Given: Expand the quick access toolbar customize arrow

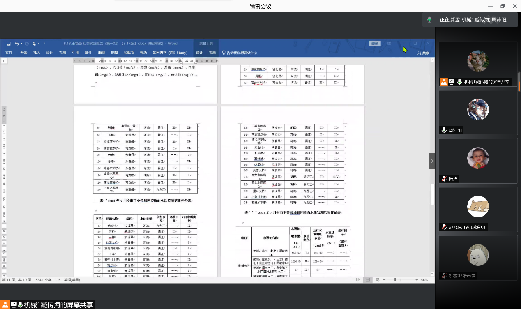Looking at the screenshot, I should coord(44,43).
